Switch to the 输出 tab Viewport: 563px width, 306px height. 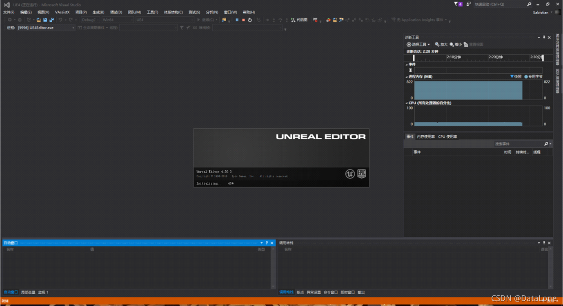(x=361, y=293)
